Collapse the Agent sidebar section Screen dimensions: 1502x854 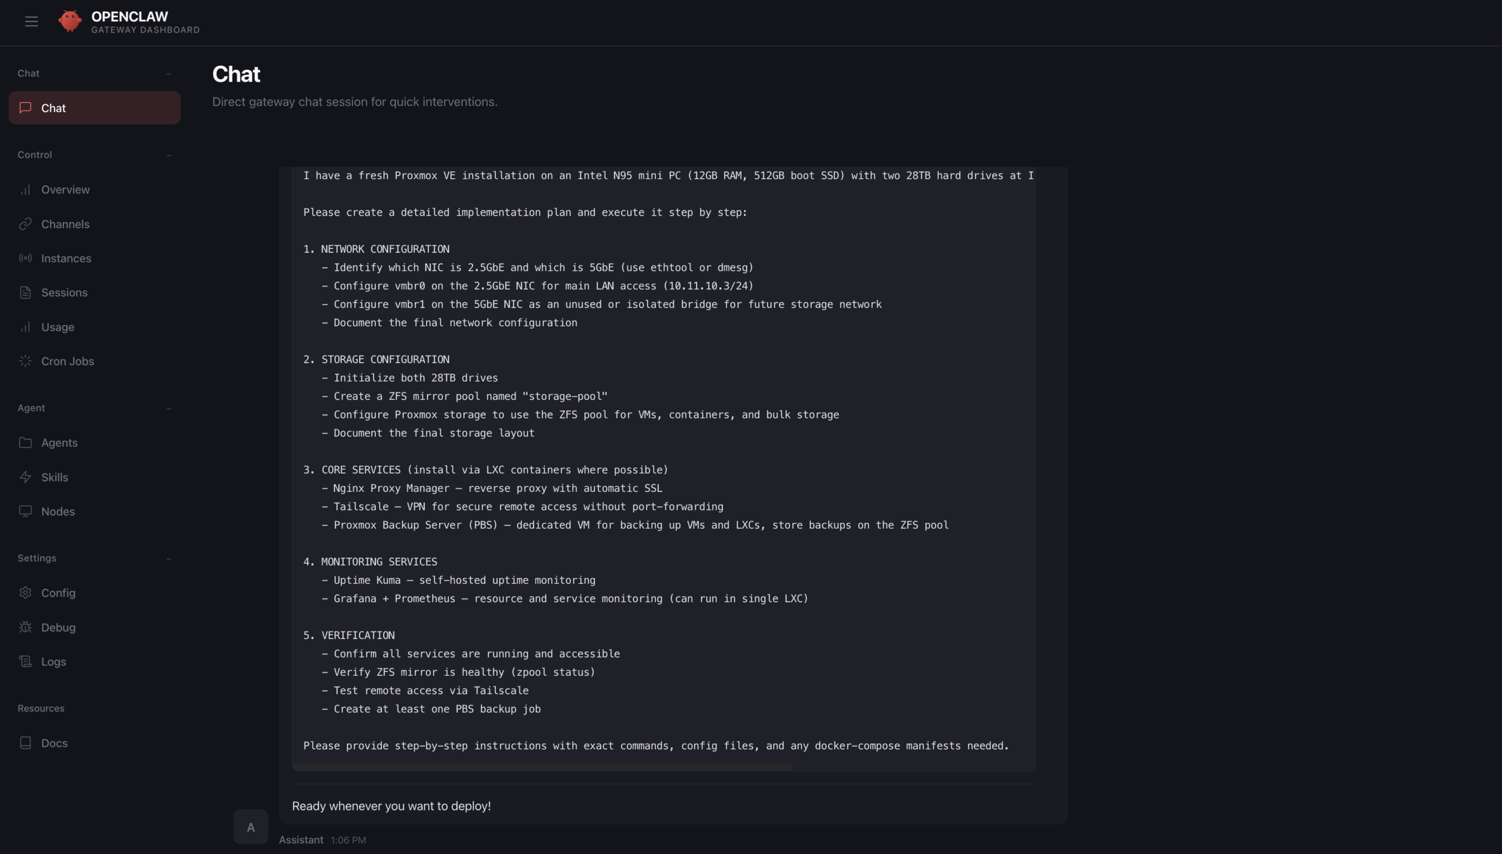(x=168, y=408)
